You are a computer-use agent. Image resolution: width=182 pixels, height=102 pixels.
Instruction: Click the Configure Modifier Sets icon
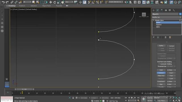click(170, 37)
